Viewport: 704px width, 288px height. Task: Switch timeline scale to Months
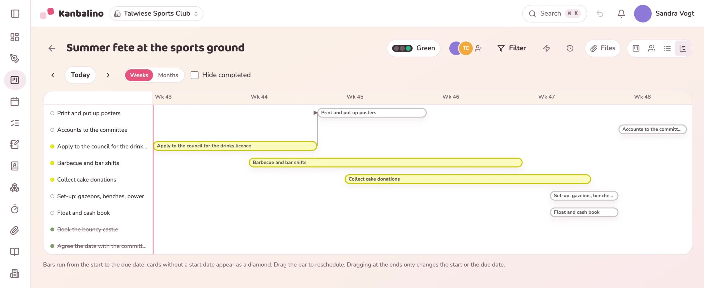coord(168,75)
